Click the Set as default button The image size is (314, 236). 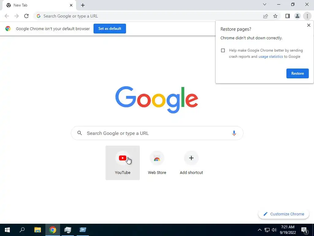click(x=110, y=29)
